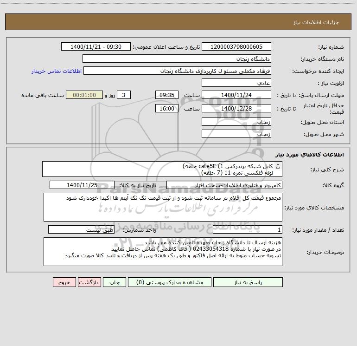This screenshot has height=346, width=357.
Task: Click the stepper arrows in 'شرح کلی نیاز' box
Action: pos(278,167)
